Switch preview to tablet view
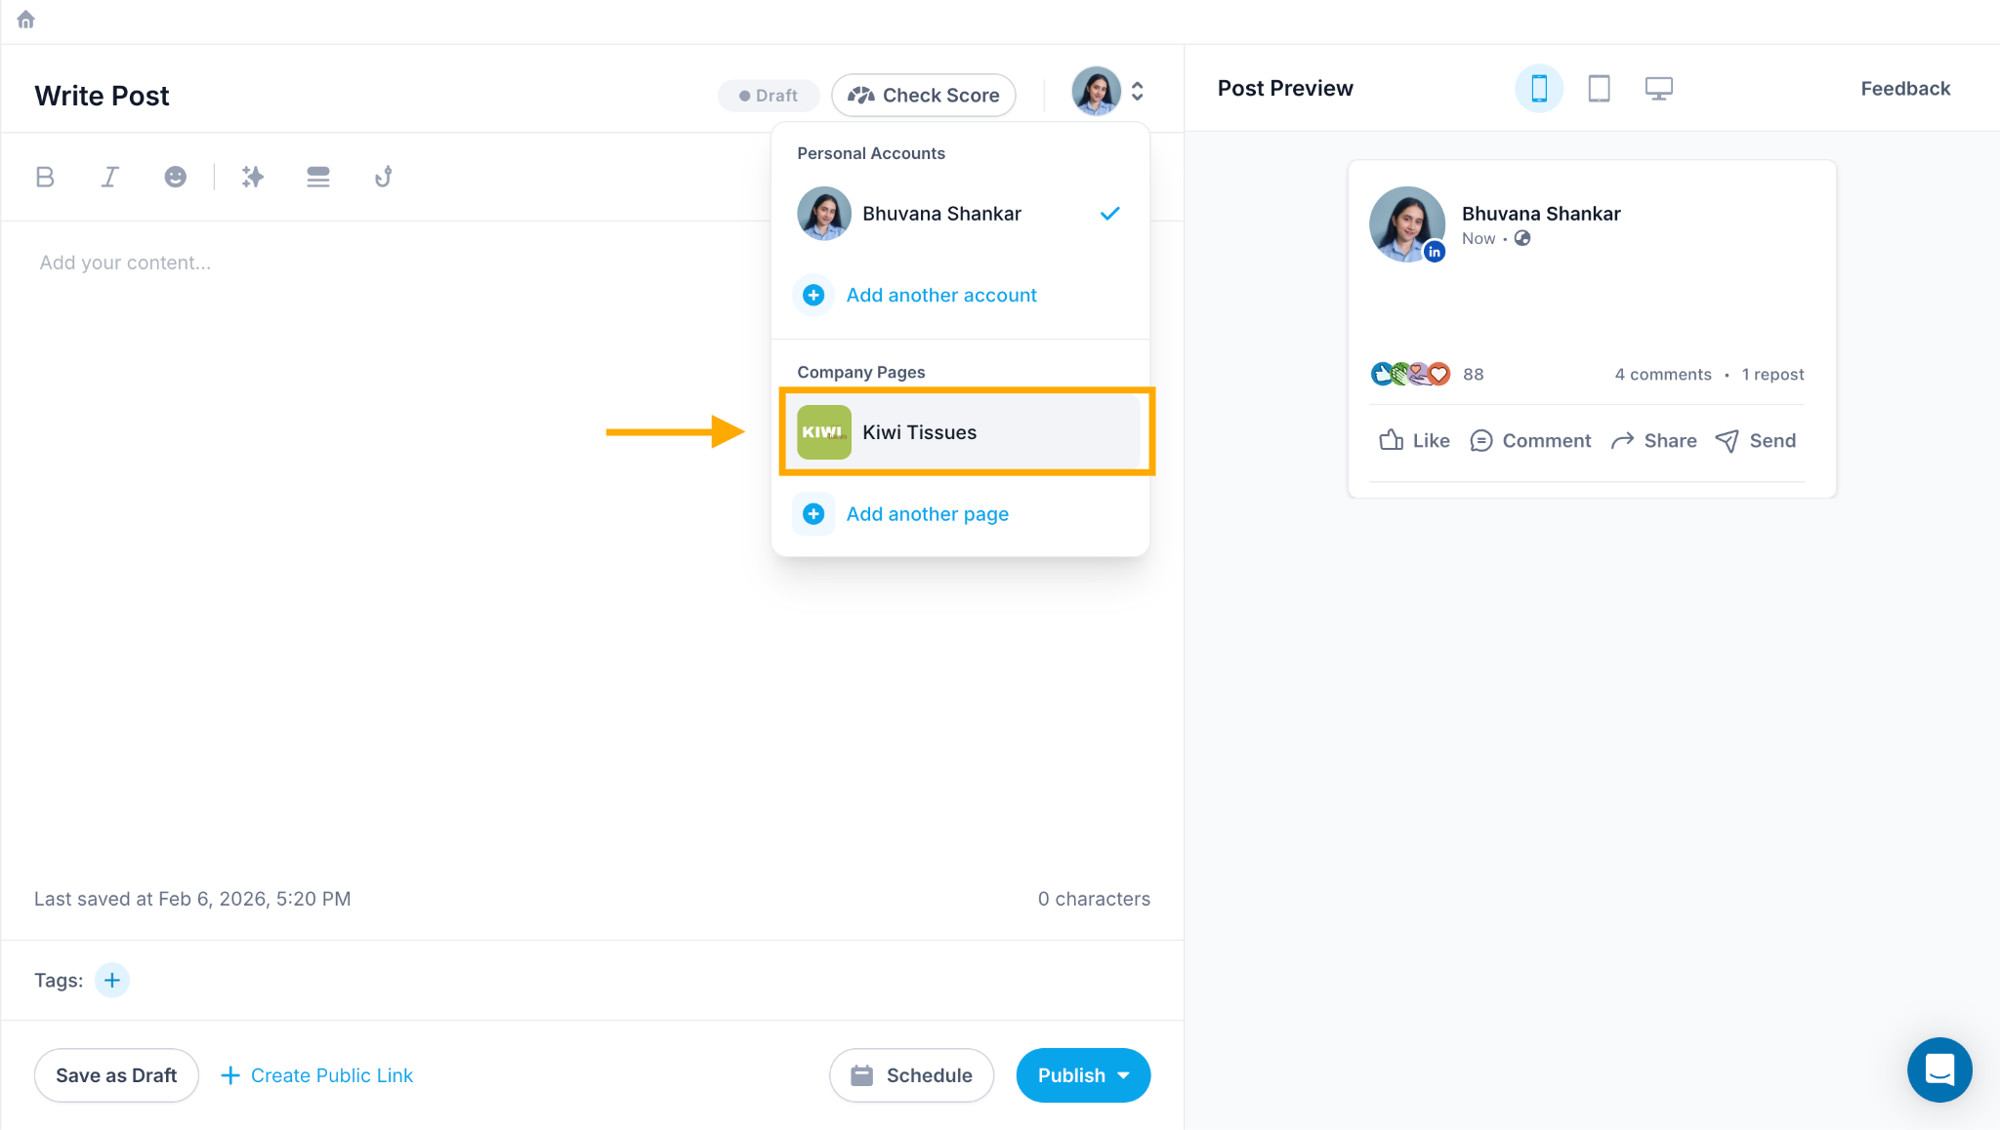Viewport: 2000px width, 1130px height. pos(1599,89)
